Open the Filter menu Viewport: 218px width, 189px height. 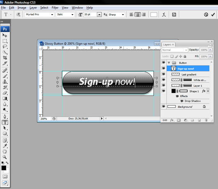55,8
